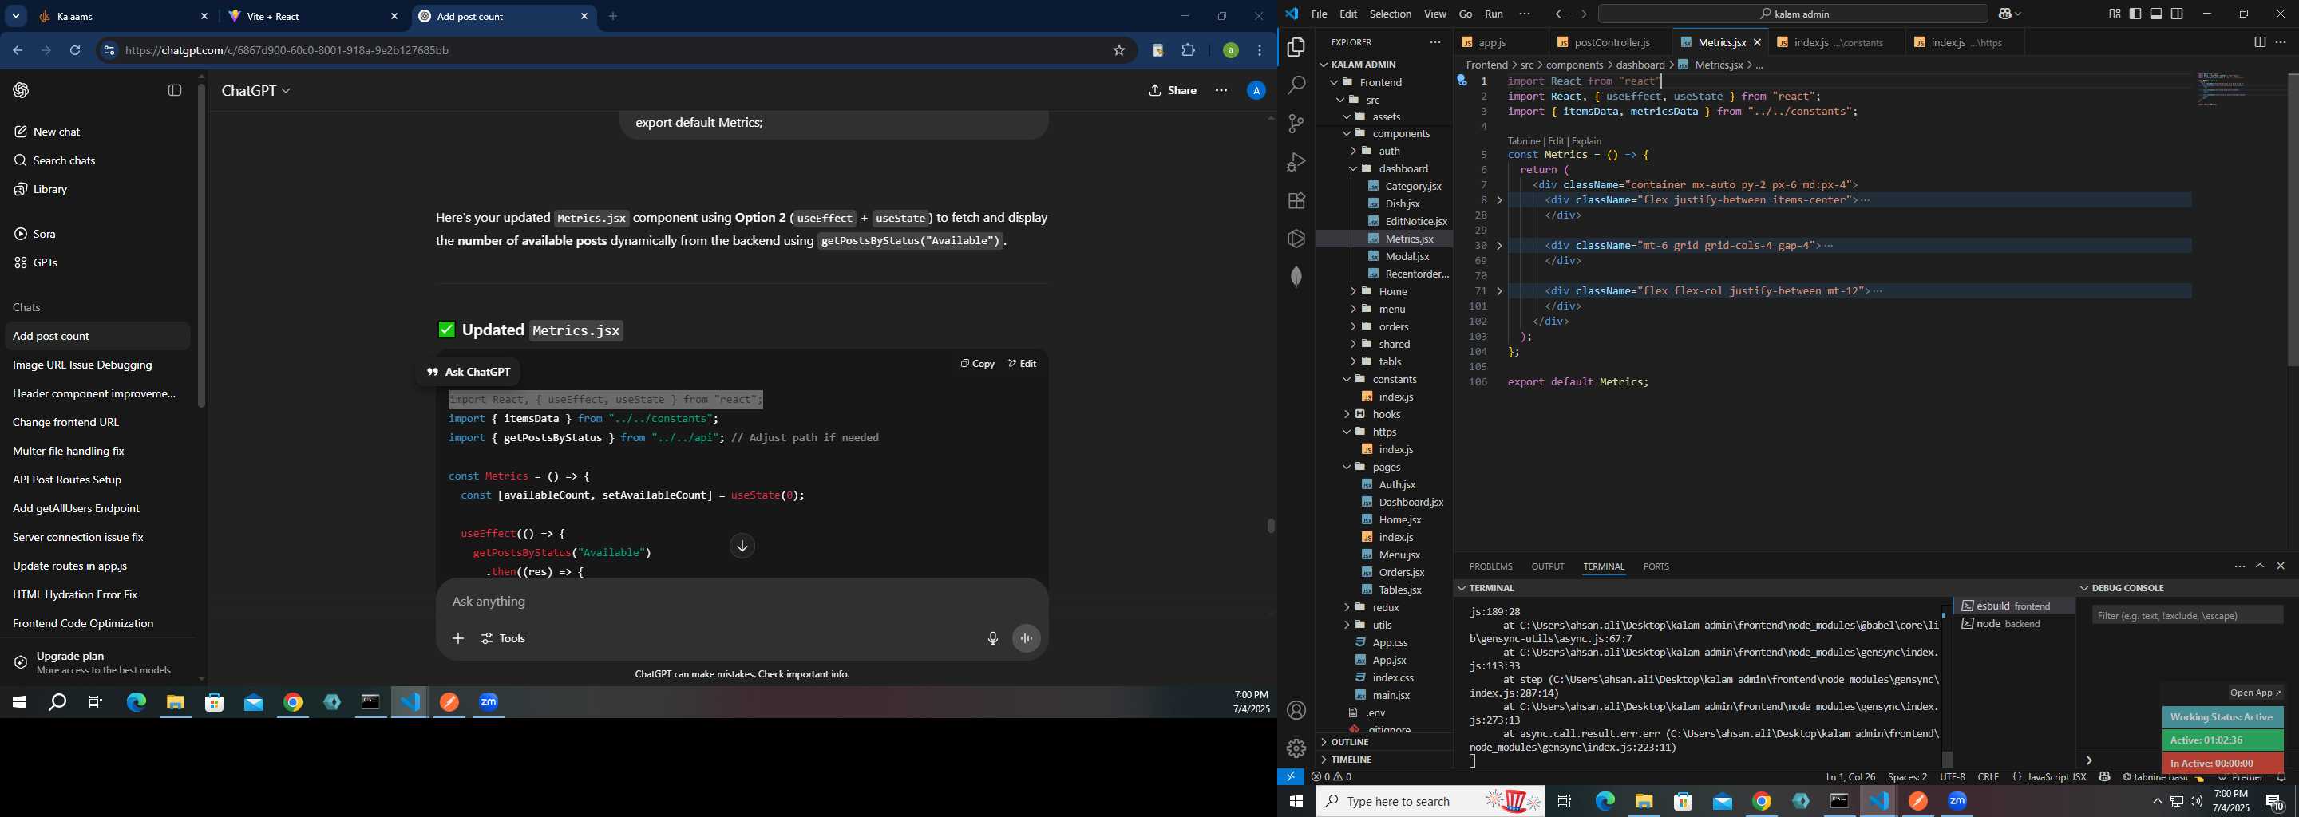This screenshot has height=817, width=2299.
Task: Click Debug Console filter input
Action: pyautogui.click(x=2186, y=615)
